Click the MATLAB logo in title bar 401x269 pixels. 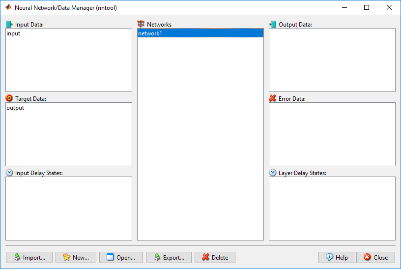[8, 7]
